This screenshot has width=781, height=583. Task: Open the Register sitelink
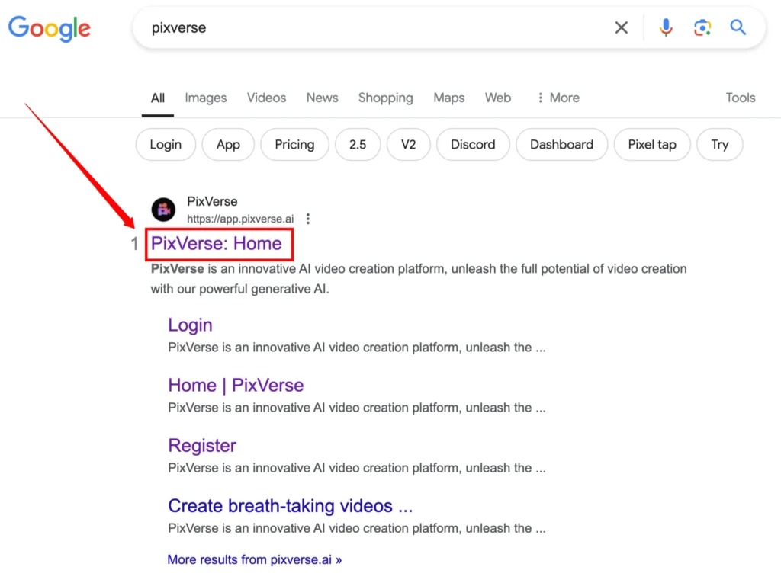coord(202,446)
